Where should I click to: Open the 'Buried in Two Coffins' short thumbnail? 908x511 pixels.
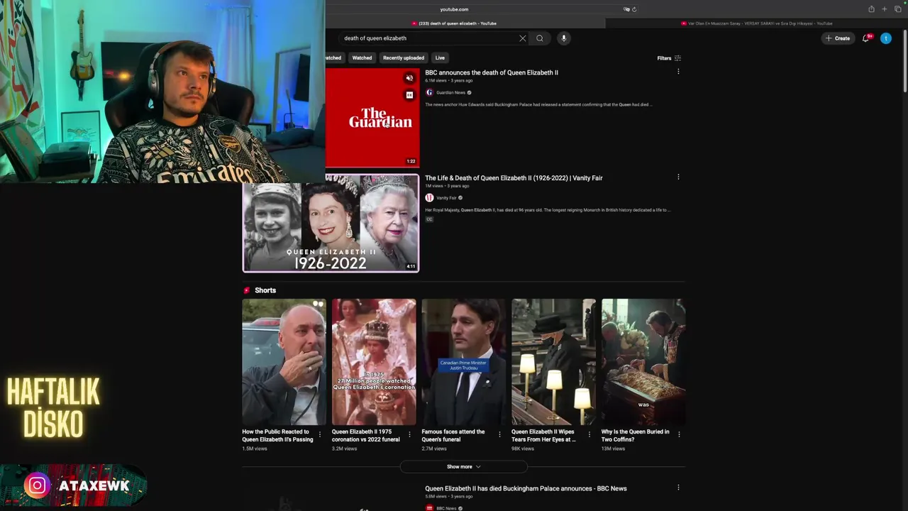643,362
